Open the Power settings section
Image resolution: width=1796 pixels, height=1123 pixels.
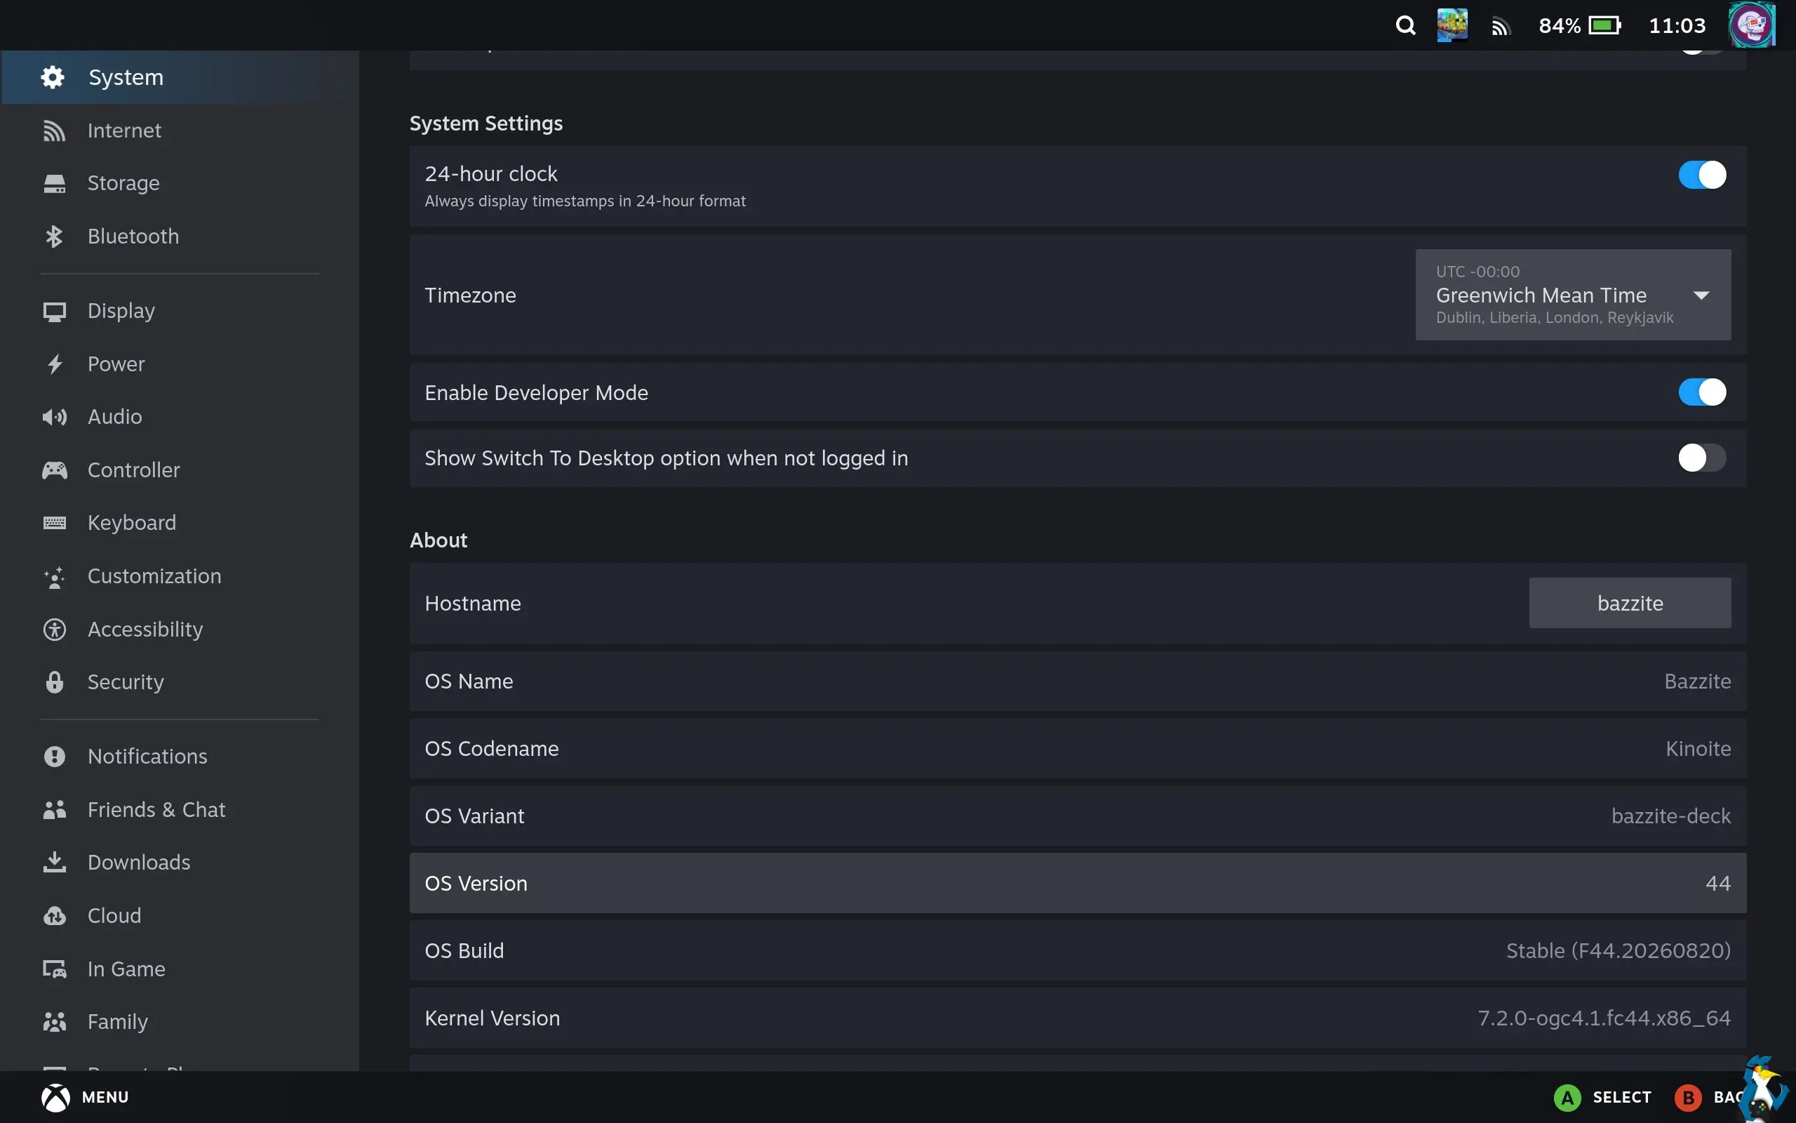coord(180,364)
